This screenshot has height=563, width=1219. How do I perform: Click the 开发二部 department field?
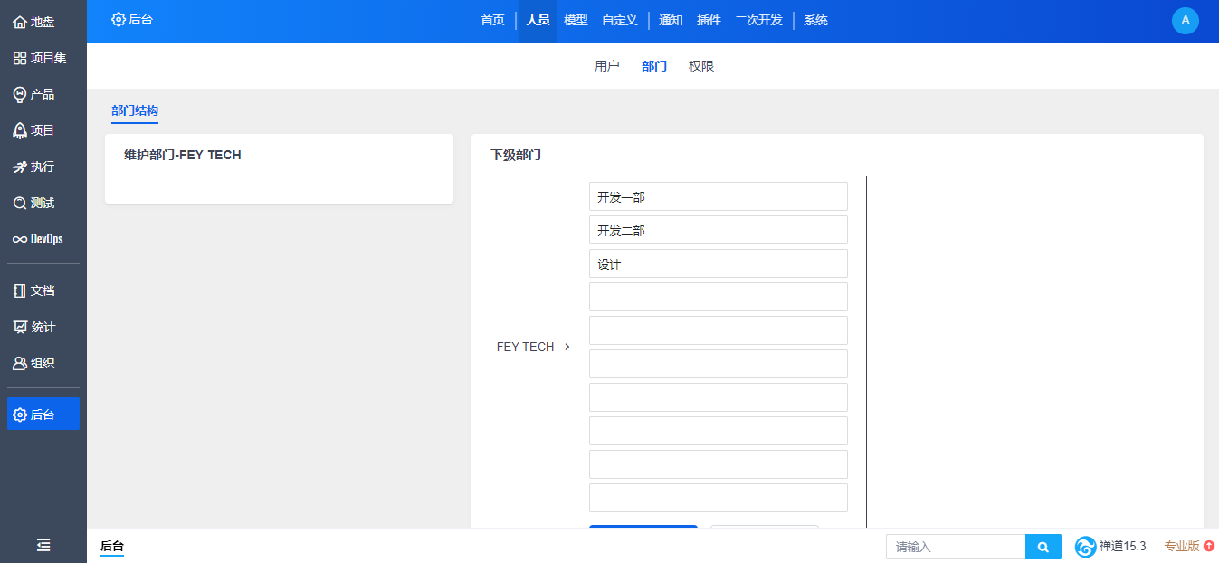coord(719,230)
